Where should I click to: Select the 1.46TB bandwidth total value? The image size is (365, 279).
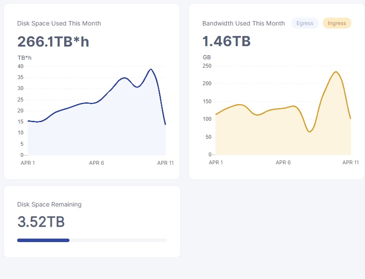click(x=226, y=41)
